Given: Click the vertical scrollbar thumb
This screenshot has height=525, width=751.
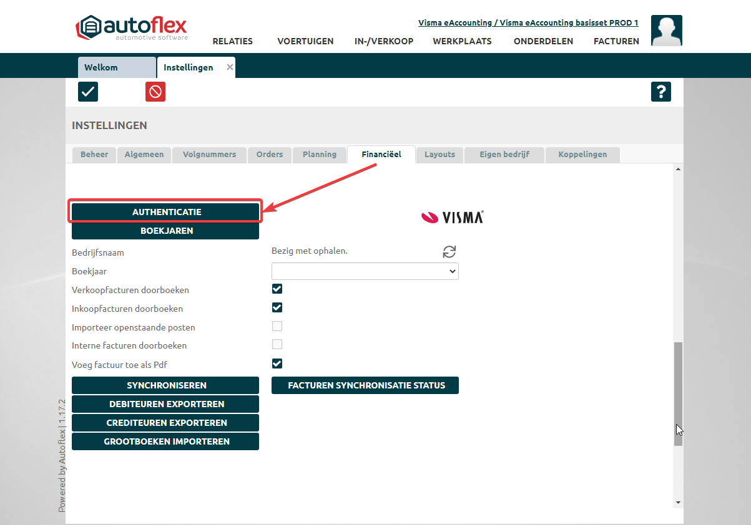Looking at the screenshot, I should point(678,393).
